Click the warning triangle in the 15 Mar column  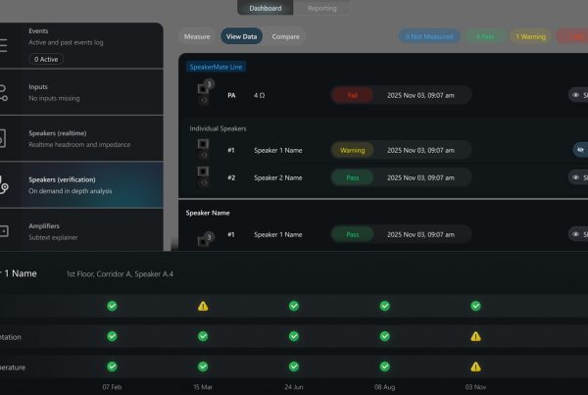point(203,306)
